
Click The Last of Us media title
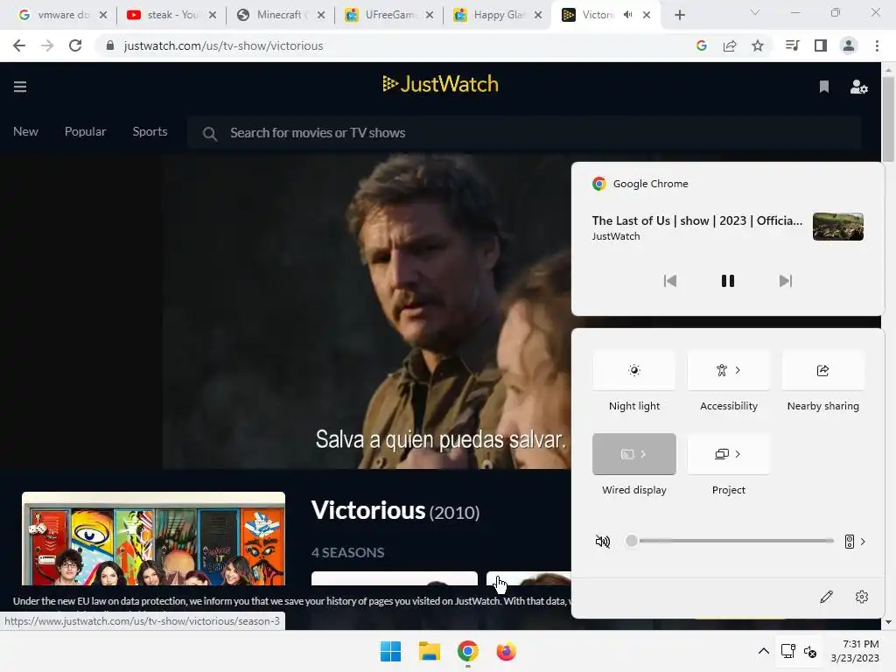(697, 220)
